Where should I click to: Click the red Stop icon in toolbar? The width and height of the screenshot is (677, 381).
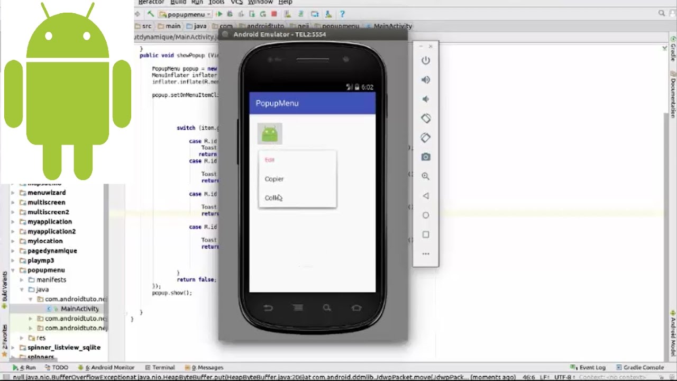click(274, 14)
